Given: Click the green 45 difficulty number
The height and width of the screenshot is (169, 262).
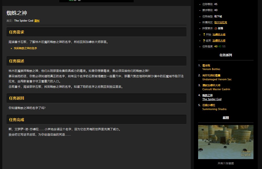Looking at the screenshot, I should (220, 46).
